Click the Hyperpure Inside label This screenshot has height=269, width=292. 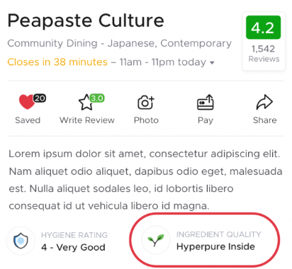[215, 246]
